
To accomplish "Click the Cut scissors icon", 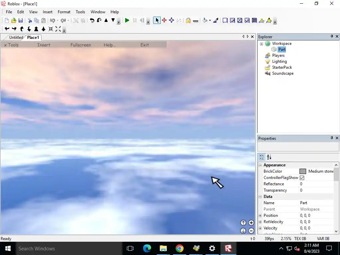I will pos(30,20).
